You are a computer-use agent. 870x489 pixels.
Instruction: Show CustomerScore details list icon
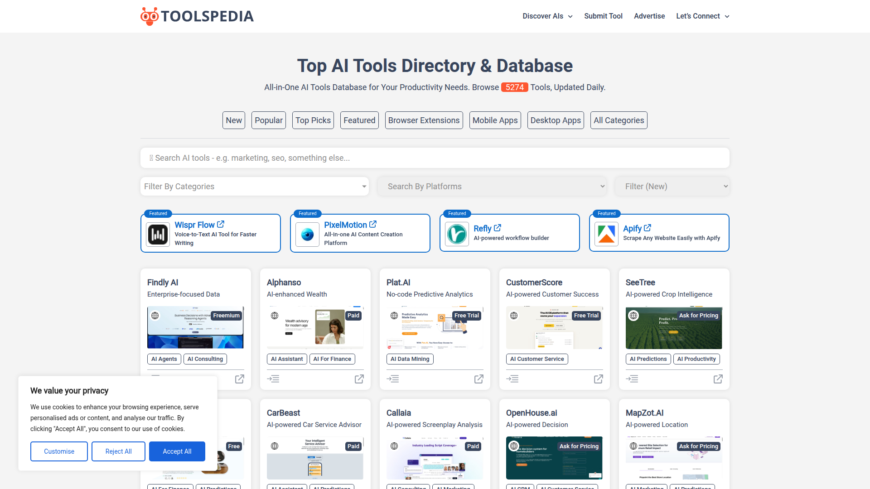click(x=512, y=379)
